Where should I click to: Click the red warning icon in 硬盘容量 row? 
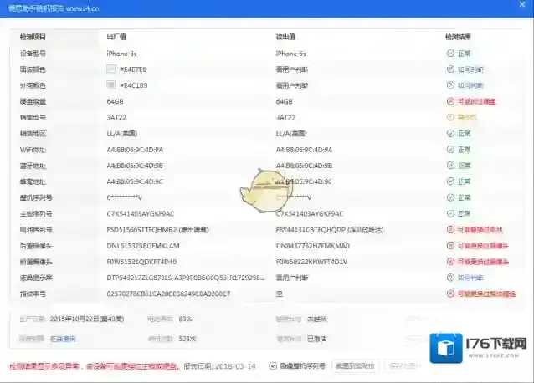pyautogui.click(x=450, y=101)
